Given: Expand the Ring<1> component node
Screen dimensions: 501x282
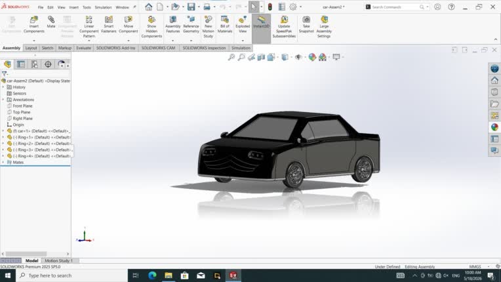Looking at the screenshot, I should coord(3,137).
